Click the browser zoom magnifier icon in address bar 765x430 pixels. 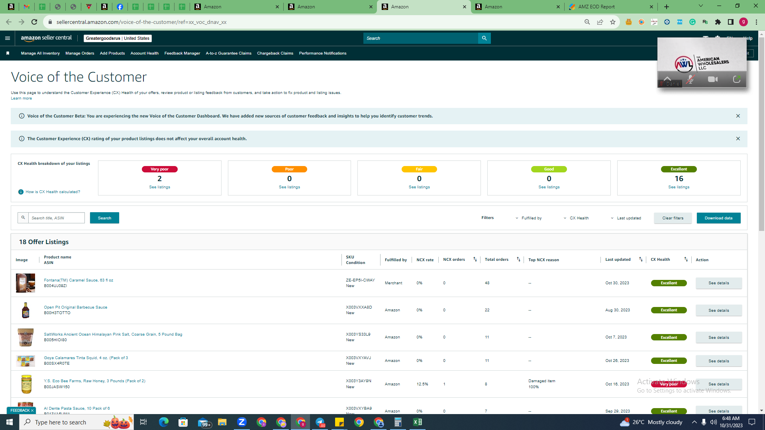coord(587,22)
